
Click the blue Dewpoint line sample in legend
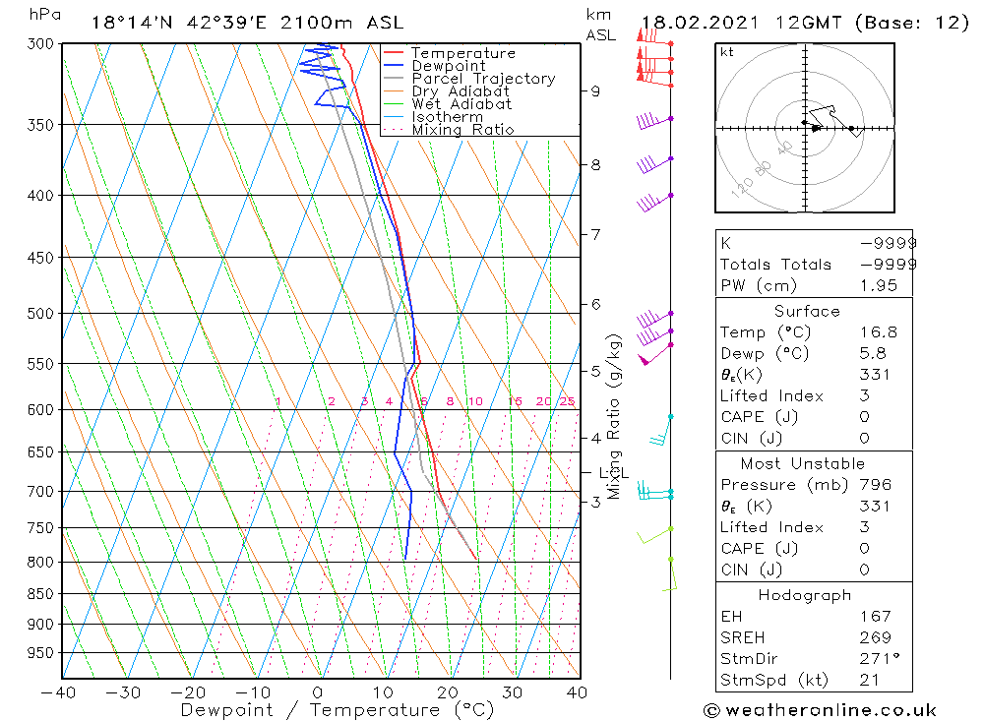(x=394, y=65)
